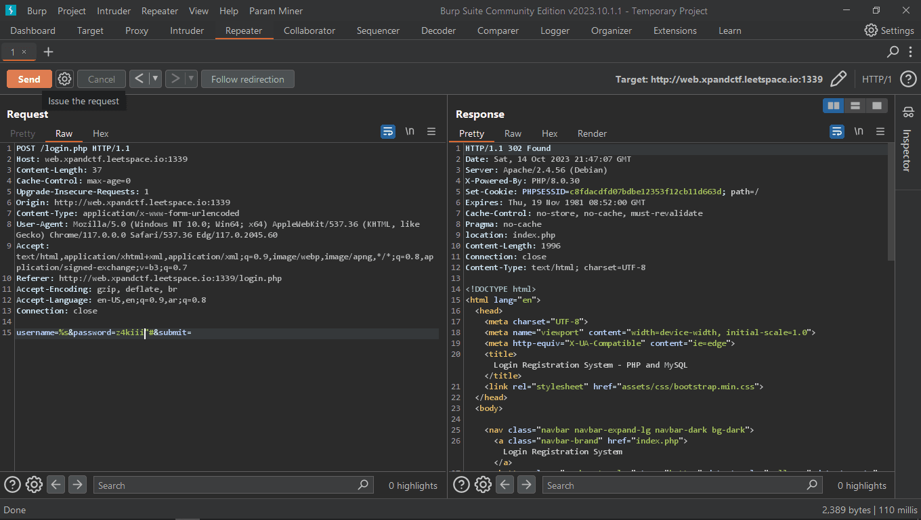Switch to the Logger tab
The image size is (921, 520).
[x=555, y=30]
